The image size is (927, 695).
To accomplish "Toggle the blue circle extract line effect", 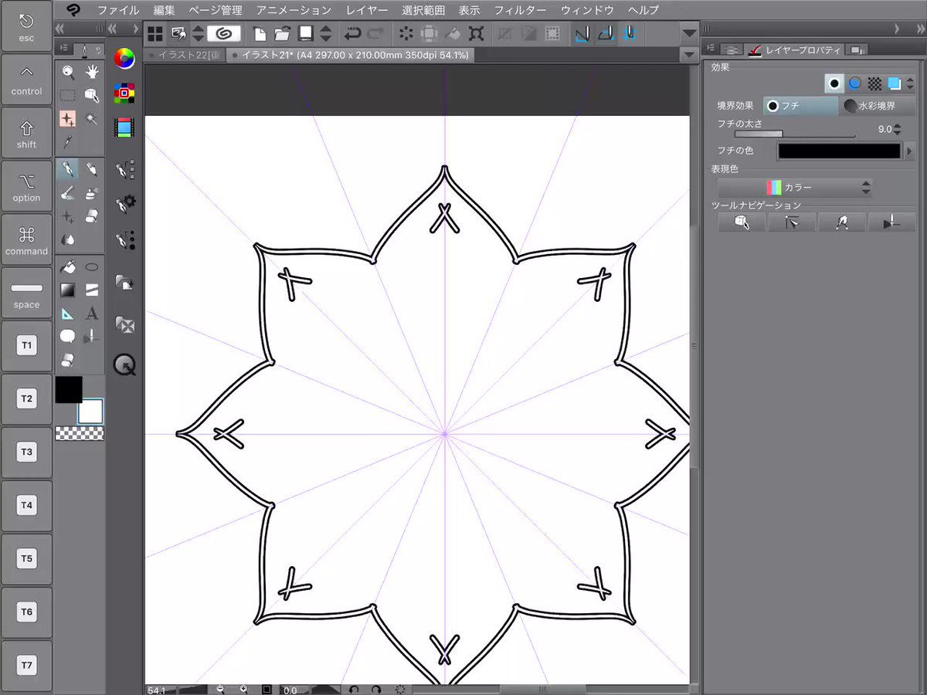I will pos(855,83).
